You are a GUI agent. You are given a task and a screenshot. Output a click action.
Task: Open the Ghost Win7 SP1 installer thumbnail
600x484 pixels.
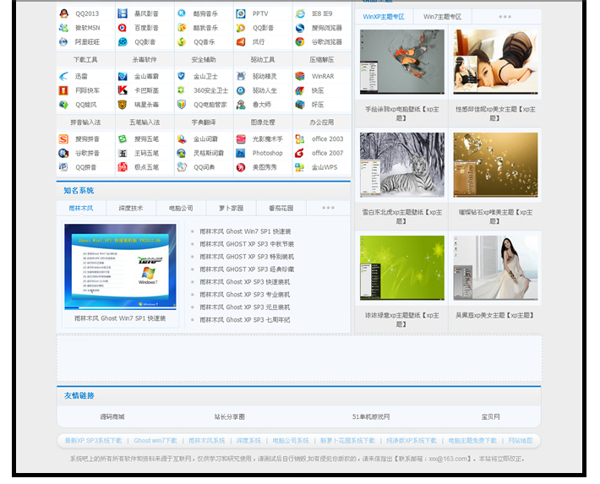click(120, 267)
